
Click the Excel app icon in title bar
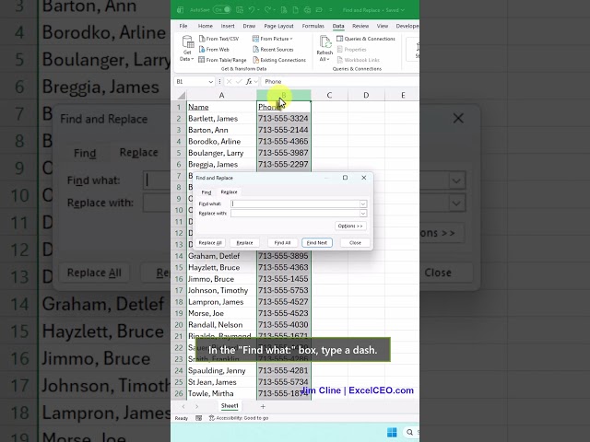[181, 10]
